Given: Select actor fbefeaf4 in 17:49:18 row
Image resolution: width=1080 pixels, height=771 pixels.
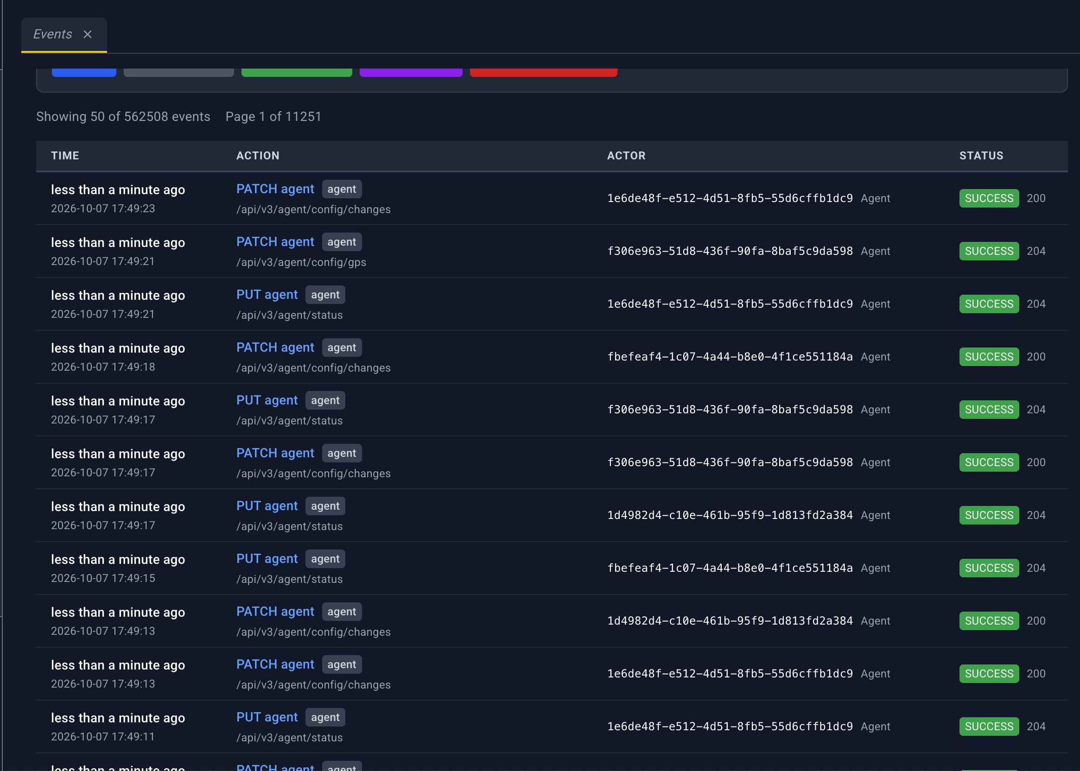Looking at the screenshot, I should pos(730,356).
